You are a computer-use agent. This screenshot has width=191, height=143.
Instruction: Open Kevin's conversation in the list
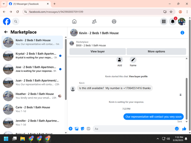point(32,42)
